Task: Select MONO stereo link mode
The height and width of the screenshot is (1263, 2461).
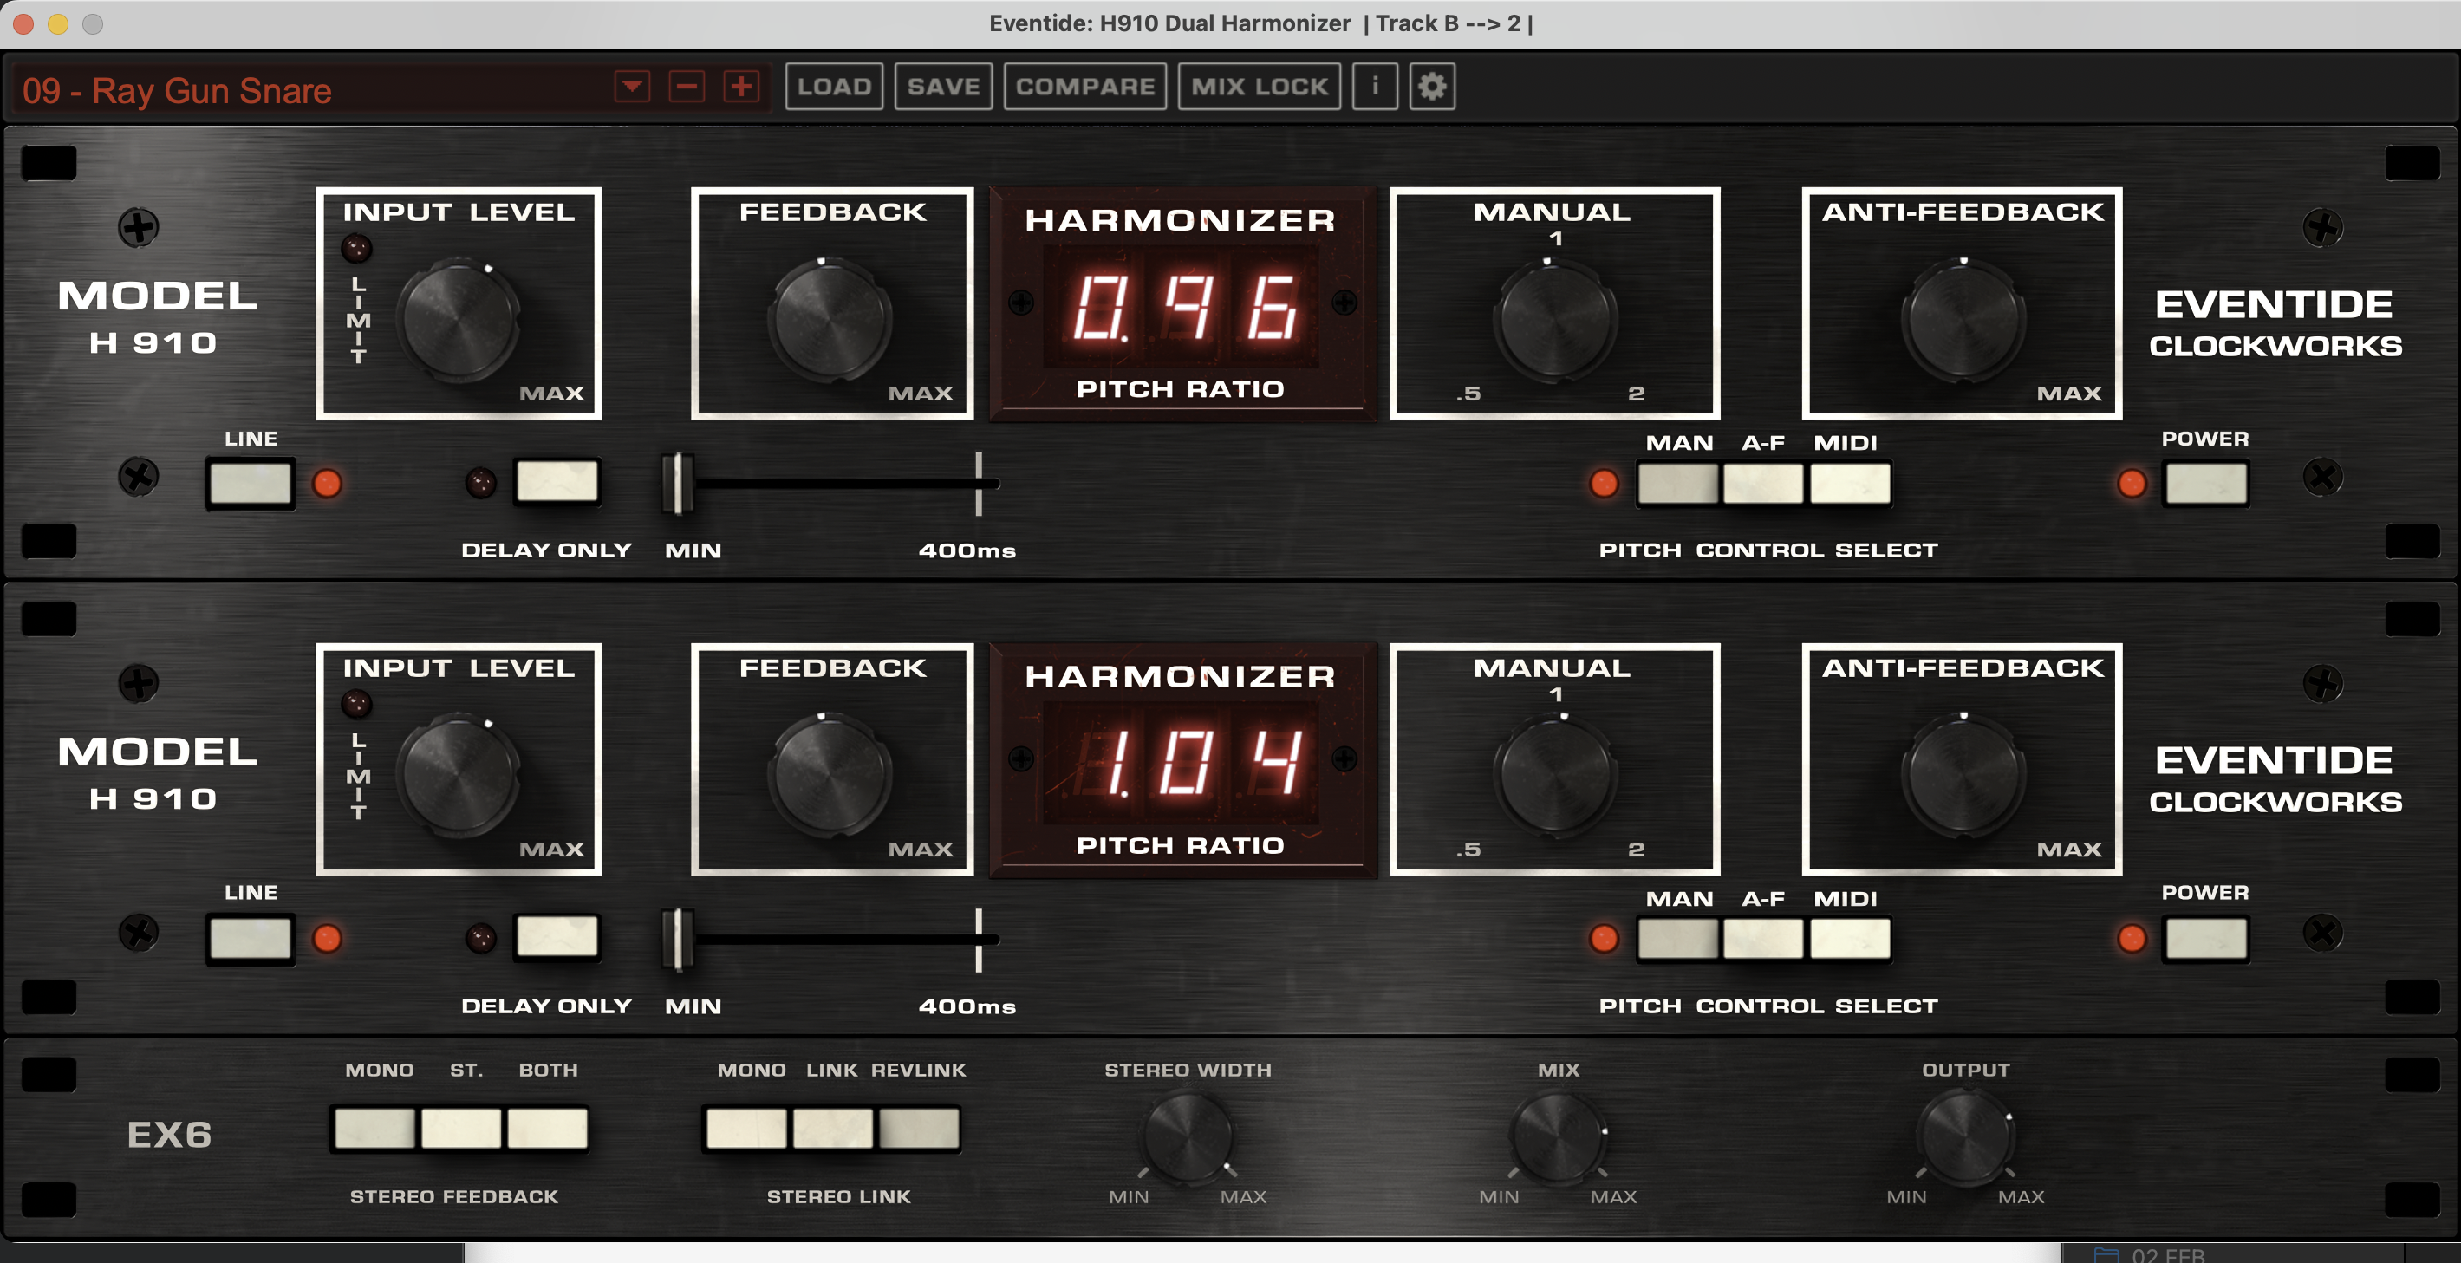Action: pyautogui.click(x=746, y=1129)
